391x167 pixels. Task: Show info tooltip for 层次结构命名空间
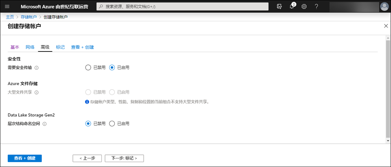[44, 124]
